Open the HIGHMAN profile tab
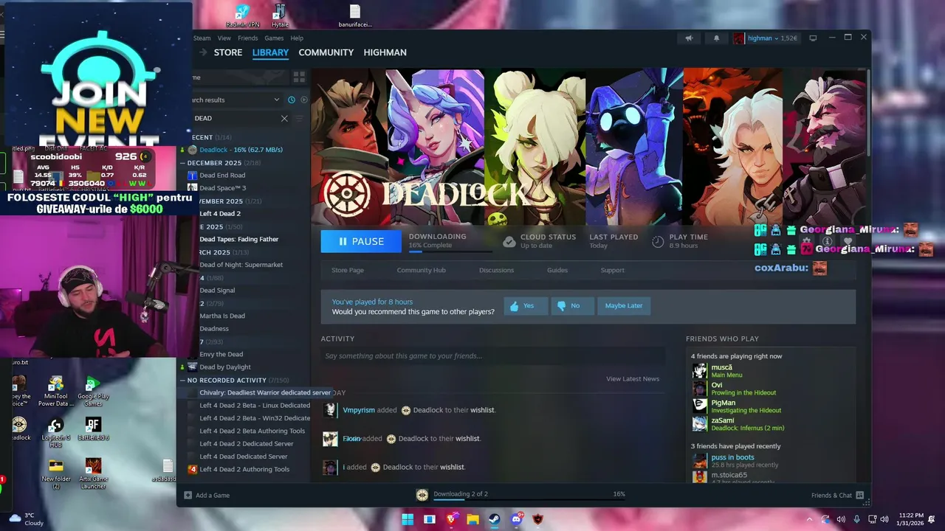945x531 pixels. 385,52
